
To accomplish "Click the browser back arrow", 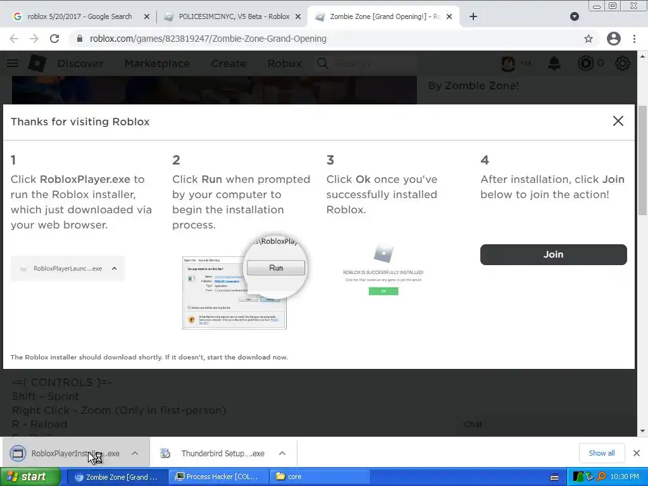I will tap(14, 39).
